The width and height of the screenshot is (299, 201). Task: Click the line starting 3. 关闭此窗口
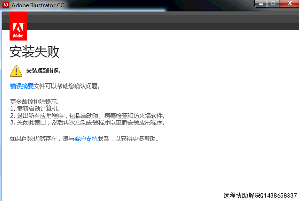coord(87,122)
